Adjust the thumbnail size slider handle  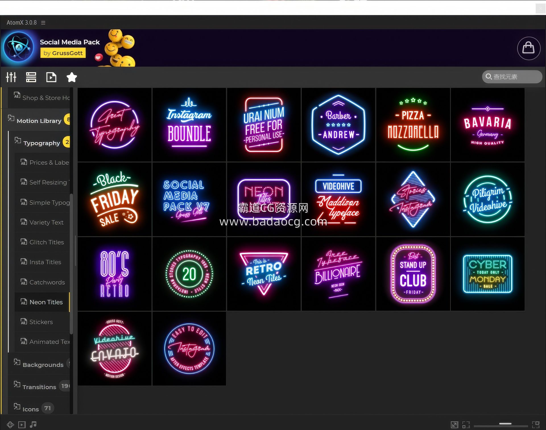[x=505, y=424]
